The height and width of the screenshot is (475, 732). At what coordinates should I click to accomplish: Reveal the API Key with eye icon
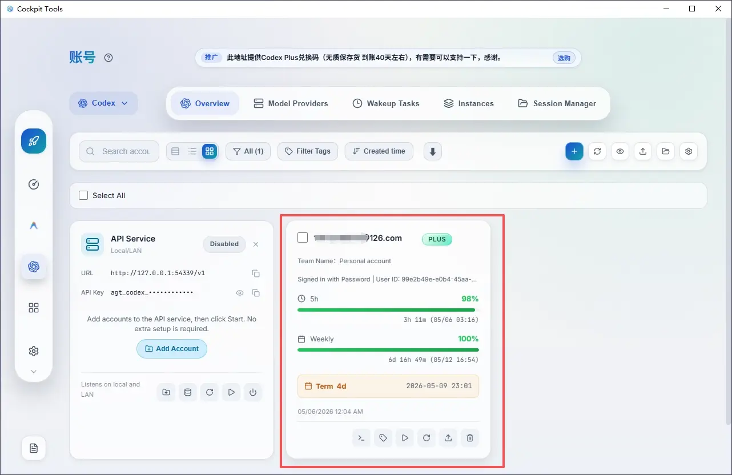tap(240, 293)
